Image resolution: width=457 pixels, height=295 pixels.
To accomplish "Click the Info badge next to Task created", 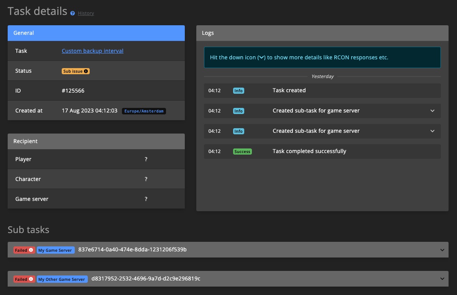I will point(238,91).
